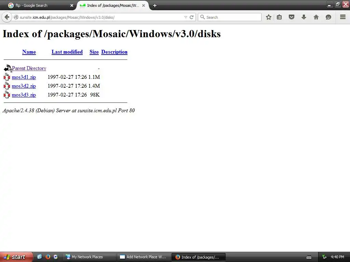Go to the Home page icon
Viewport: 350px width, 262px height.
[x=316, y=17]
